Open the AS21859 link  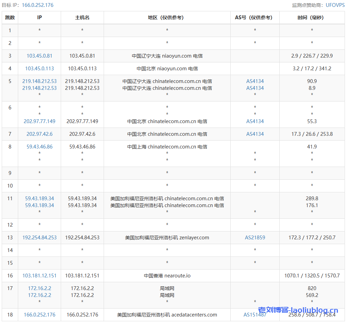tap(255, 238)
